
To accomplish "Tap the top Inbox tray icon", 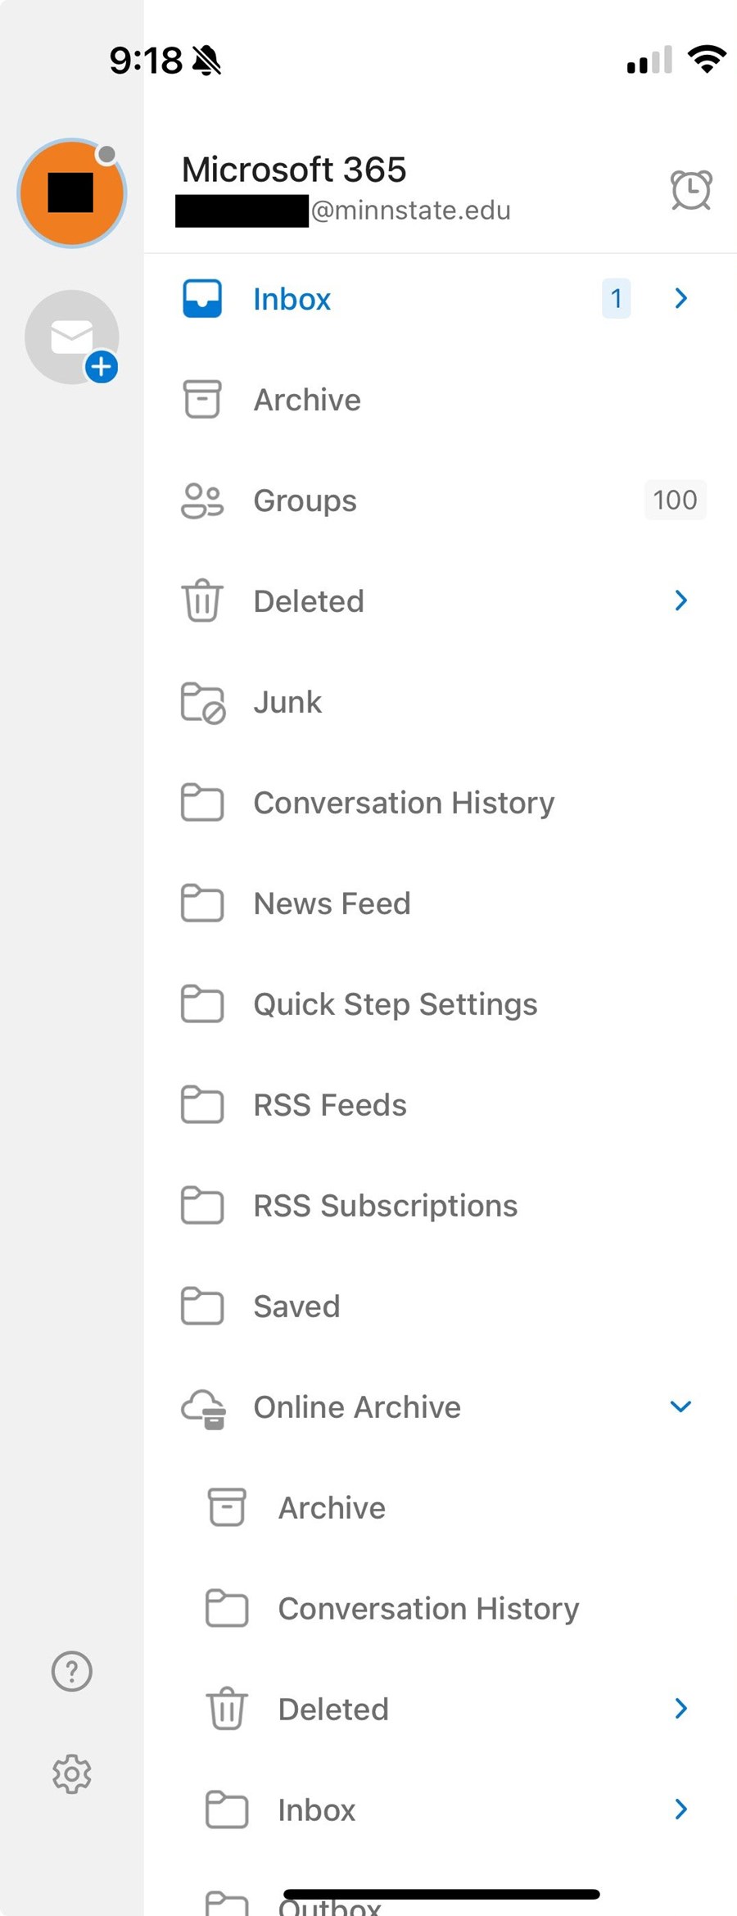I will pos(202,299).
